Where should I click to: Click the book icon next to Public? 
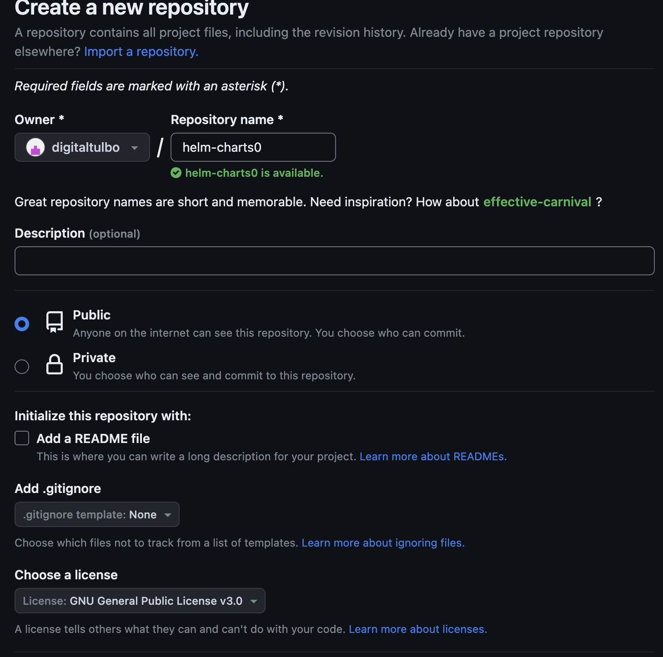(x=54, y=323)
